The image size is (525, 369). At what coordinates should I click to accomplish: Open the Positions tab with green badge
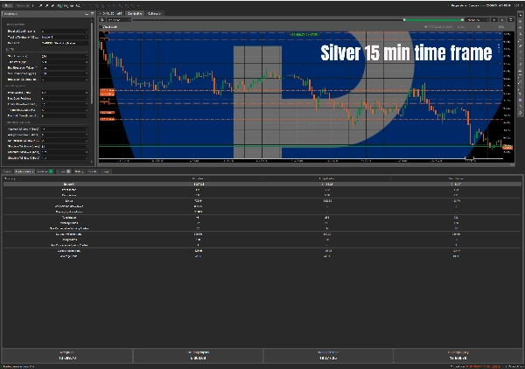[45, 171]
